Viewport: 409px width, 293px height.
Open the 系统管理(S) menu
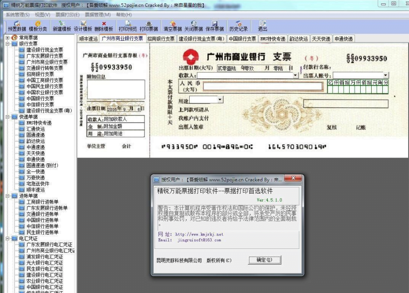[x=18, y=15]
